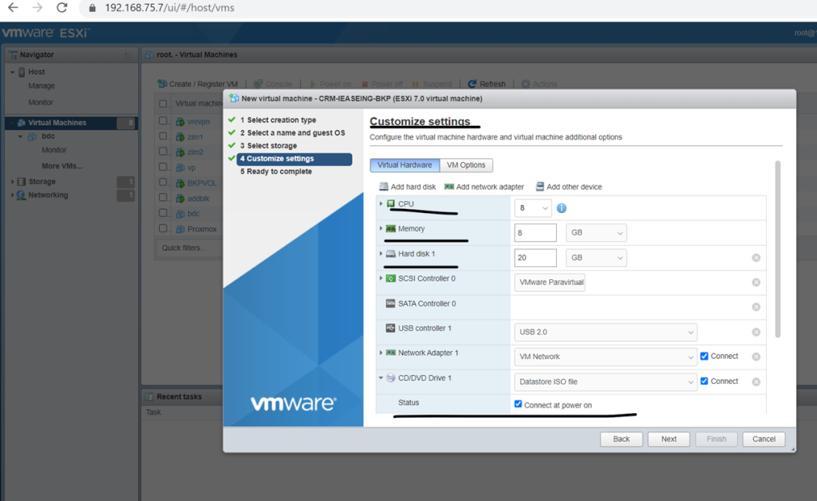Click the Hard disk size input field
Image resolution: width=817 pixels, height=501 pixels.
tap(535, 258)
